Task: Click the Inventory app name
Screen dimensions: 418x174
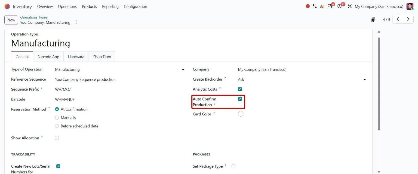Action: tap(22, 7)
